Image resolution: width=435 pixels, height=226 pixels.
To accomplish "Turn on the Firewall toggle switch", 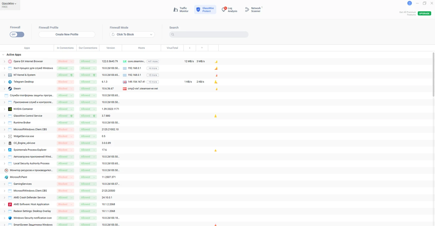I will tap(17, 35).
